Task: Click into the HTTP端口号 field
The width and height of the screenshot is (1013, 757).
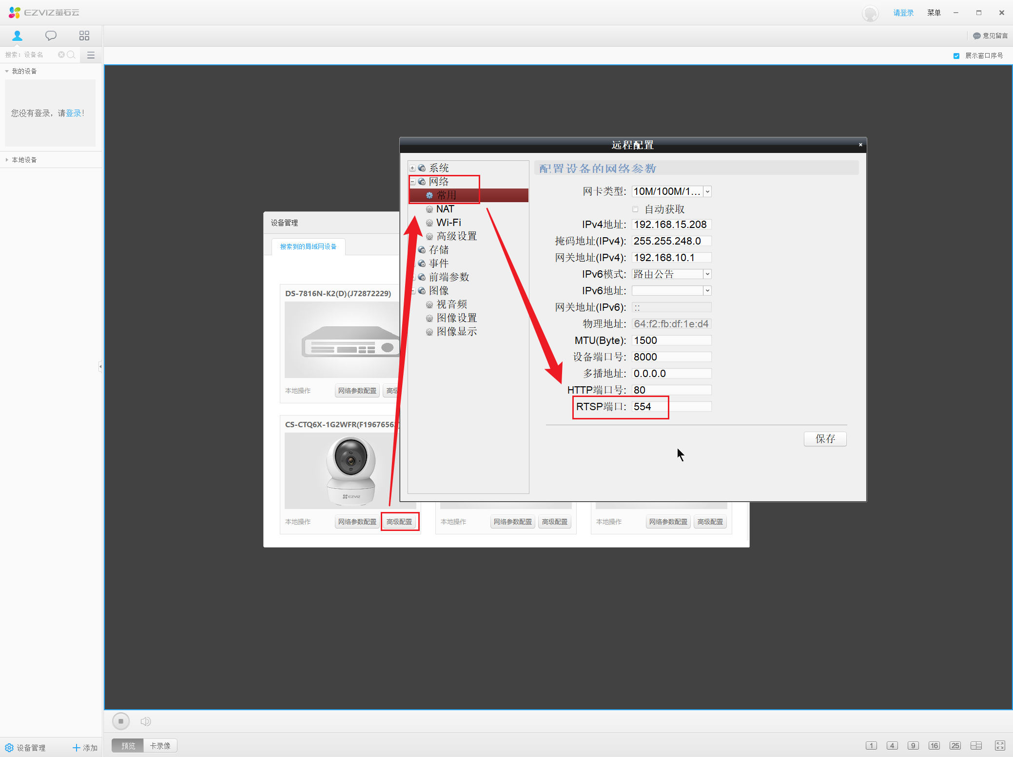Action: click(671, 390)
